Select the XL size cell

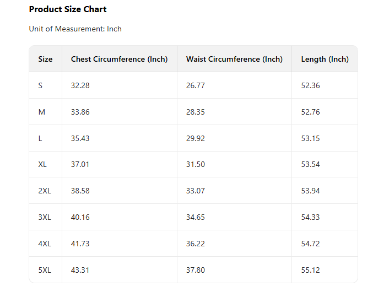42,164
